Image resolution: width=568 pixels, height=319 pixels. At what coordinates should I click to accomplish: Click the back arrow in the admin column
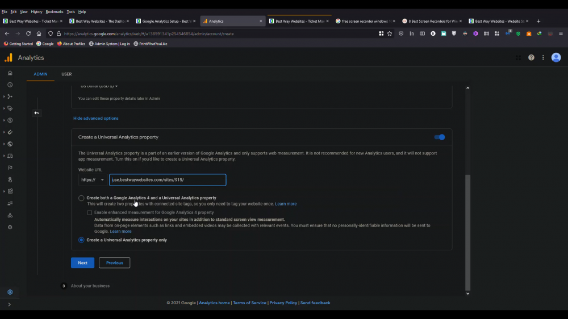(x=36, y=113)
